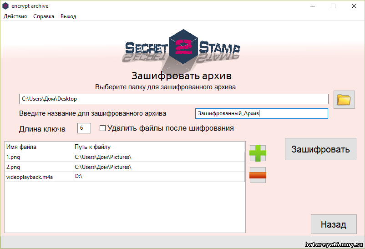Image resolution: width=365 pixels, height=249 pixels.
Task: Select the videoplayback.m4a row
Action: click(x=125, y=177)
